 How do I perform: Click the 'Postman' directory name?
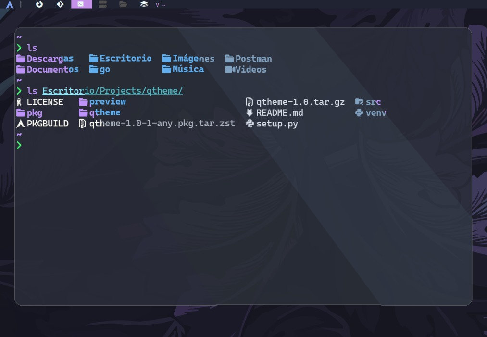coord(254,59)
